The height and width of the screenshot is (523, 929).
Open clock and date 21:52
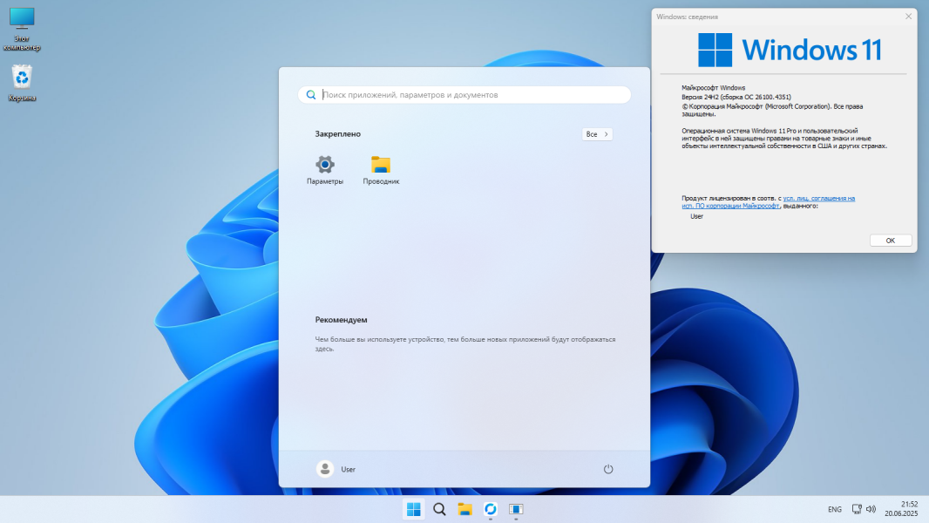[x=901, y=509]
